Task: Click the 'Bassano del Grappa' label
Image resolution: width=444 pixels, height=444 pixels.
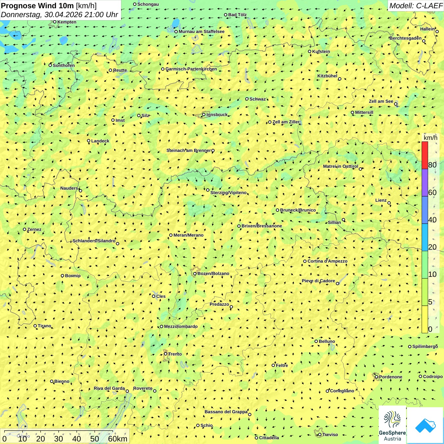Action: coord(226,412)
